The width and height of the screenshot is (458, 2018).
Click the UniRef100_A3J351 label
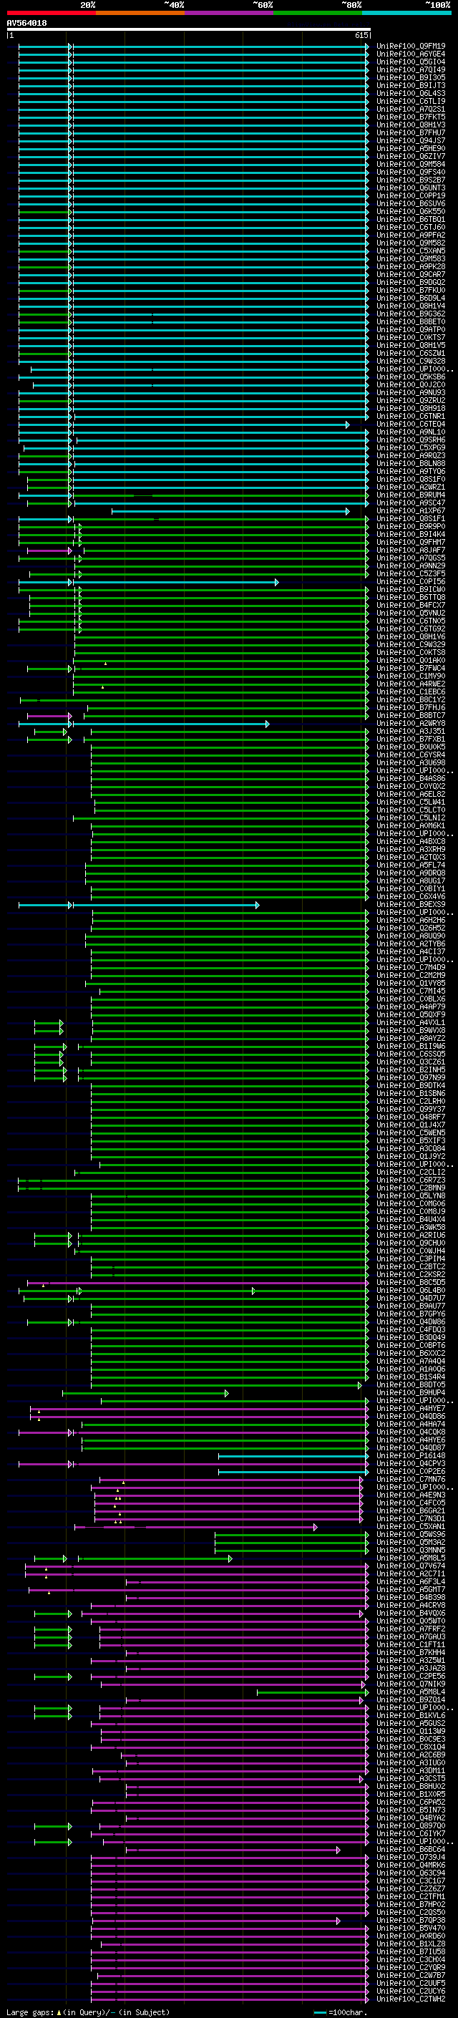[x=411, y=731]
